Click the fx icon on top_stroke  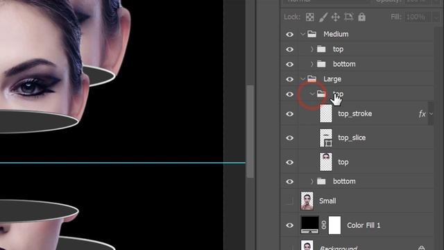click(x=422, y=114)
